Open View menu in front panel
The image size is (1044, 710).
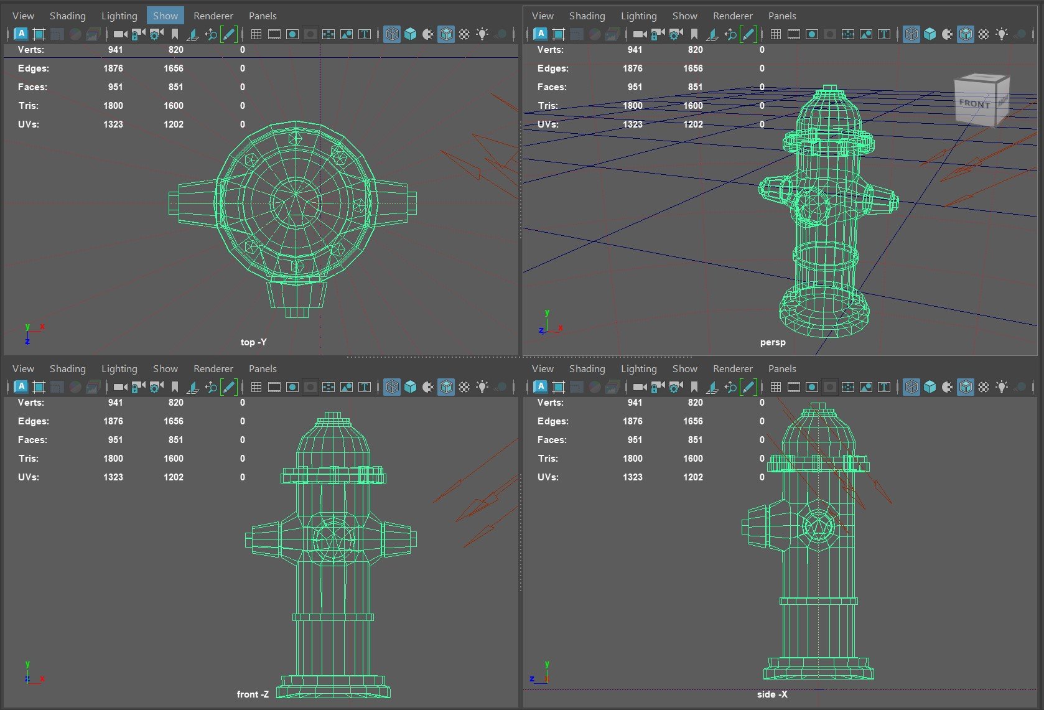click(x=24, y=368)
